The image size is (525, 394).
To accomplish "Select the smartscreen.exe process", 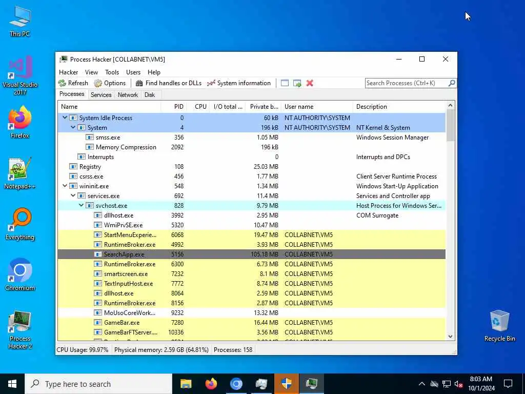I will [x=251, y=273].
